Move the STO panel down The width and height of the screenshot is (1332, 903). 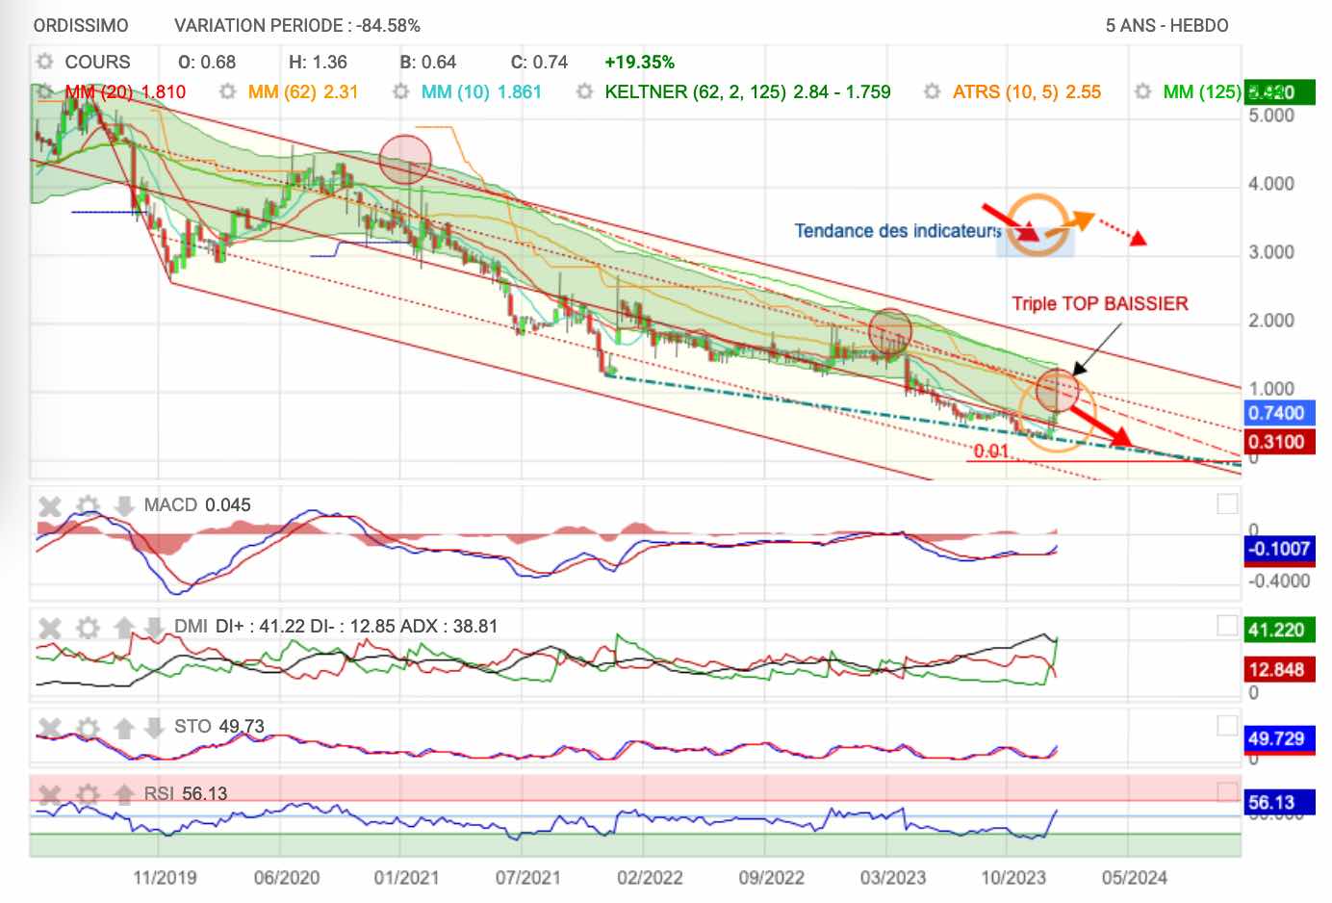pos(154,727)
